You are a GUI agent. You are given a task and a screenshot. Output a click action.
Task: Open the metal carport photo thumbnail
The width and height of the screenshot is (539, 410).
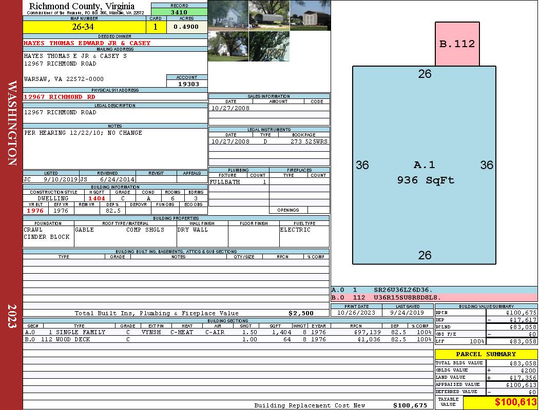coord(269,15)
